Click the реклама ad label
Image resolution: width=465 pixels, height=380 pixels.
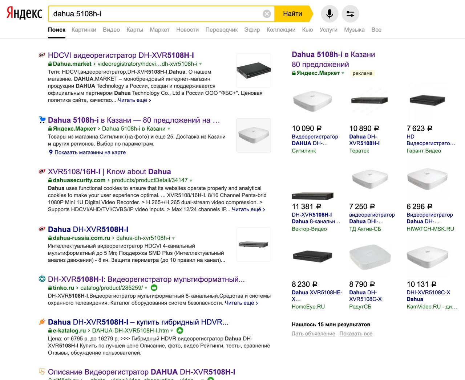click(362, 73)
